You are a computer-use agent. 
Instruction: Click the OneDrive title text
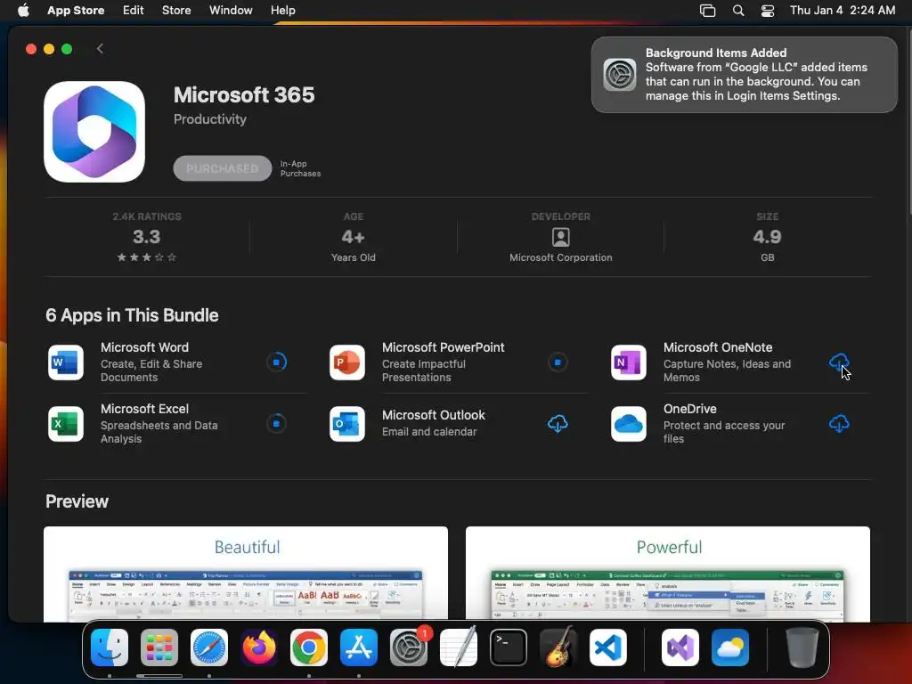coord(690,409)
